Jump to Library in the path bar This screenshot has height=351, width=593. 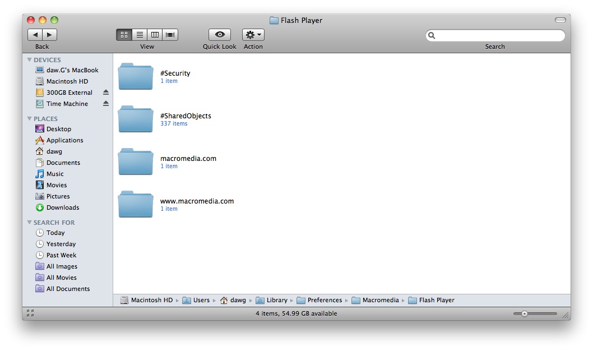tap(271, 300)
